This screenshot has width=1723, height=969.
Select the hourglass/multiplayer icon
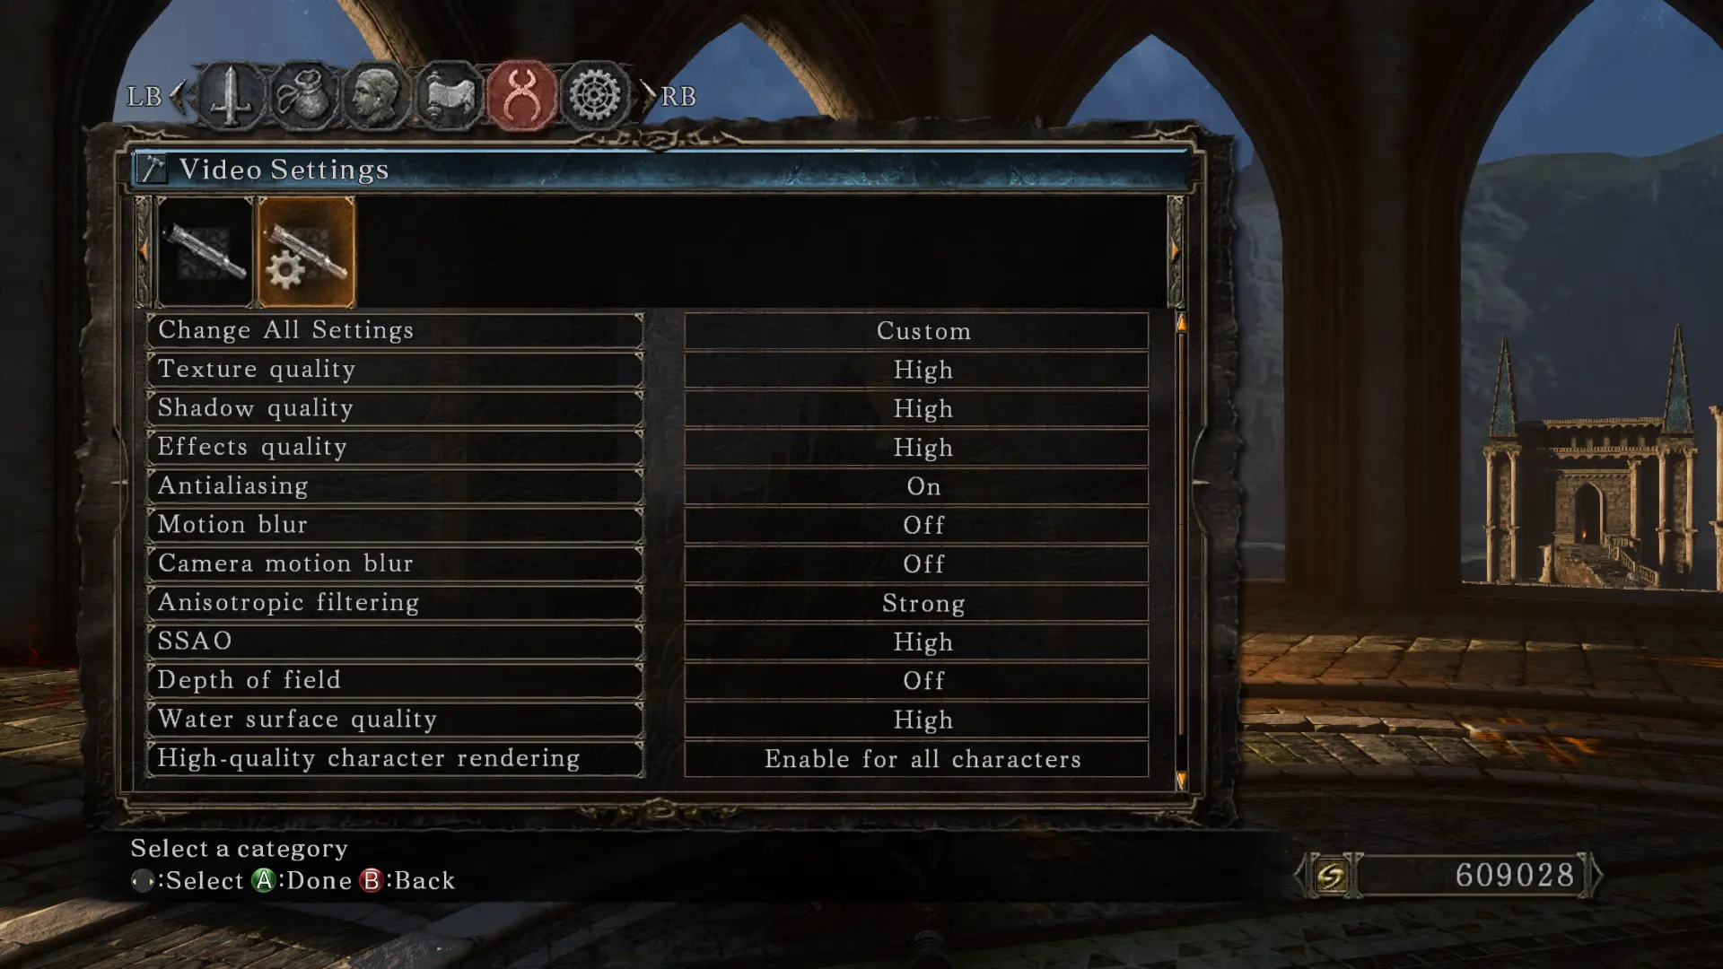click(x=520, y=94)
